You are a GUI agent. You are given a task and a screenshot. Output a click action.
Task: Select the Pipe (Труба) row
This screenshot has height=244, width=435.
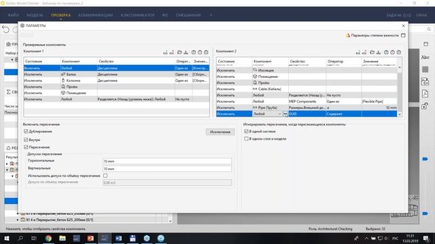pyautogui.click(x=307, y=108)
